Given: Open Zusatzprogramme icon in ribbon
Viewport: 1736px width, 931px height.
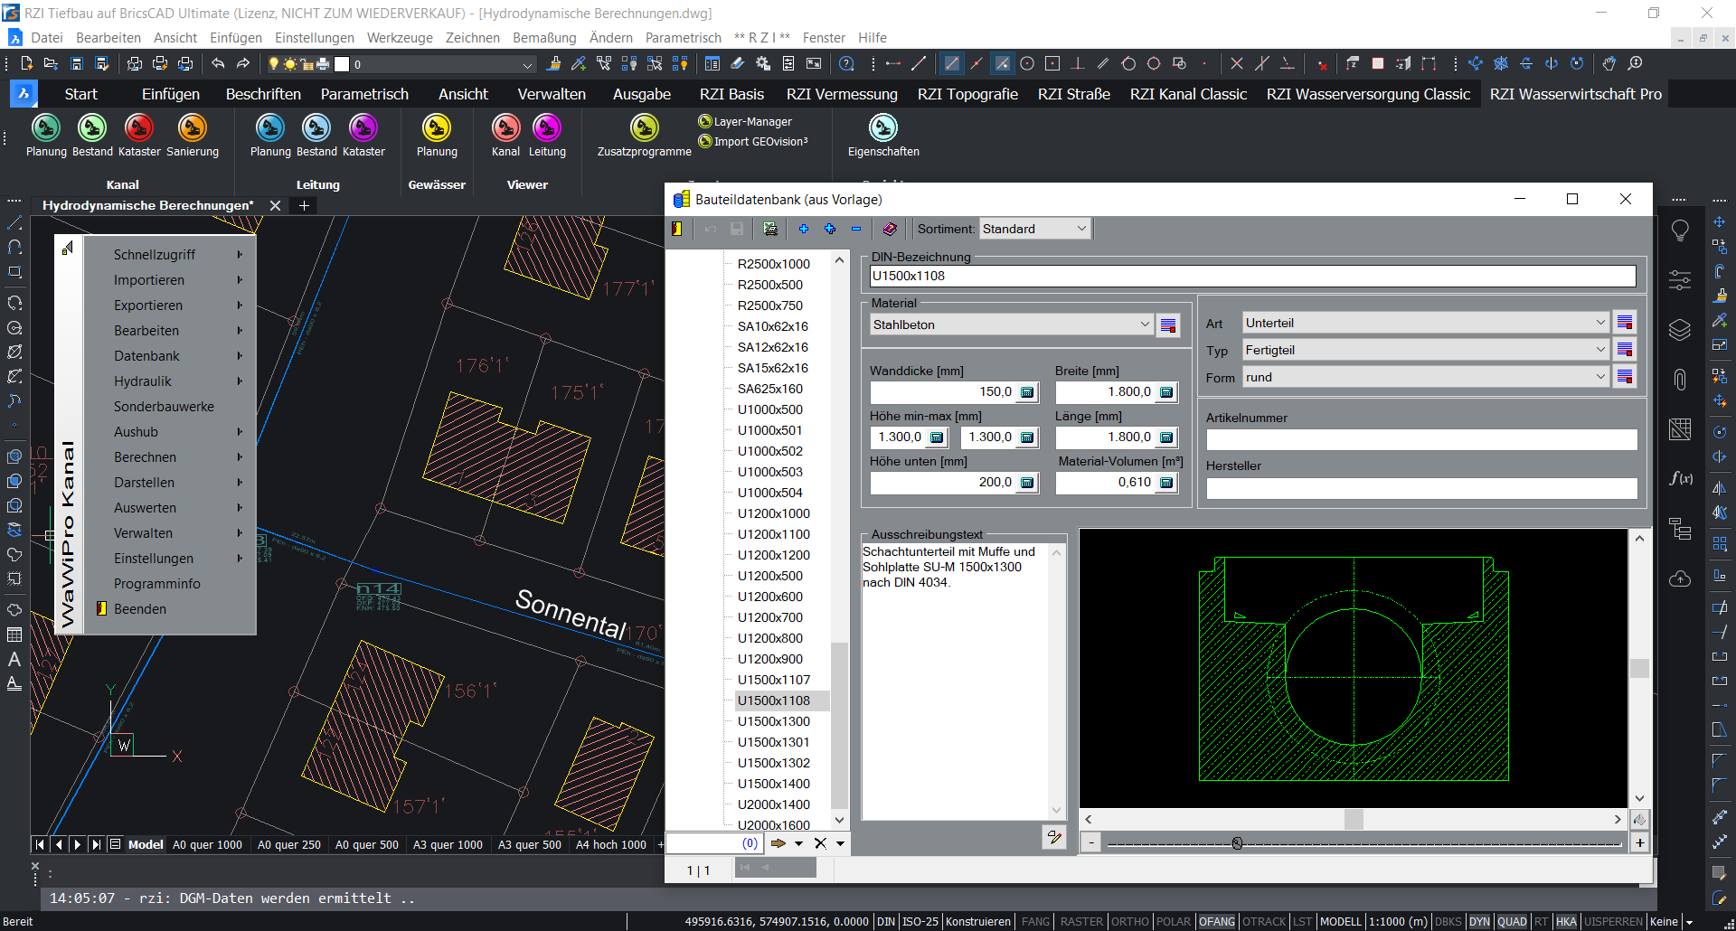Looking at the screenshot, I should 644,127.
